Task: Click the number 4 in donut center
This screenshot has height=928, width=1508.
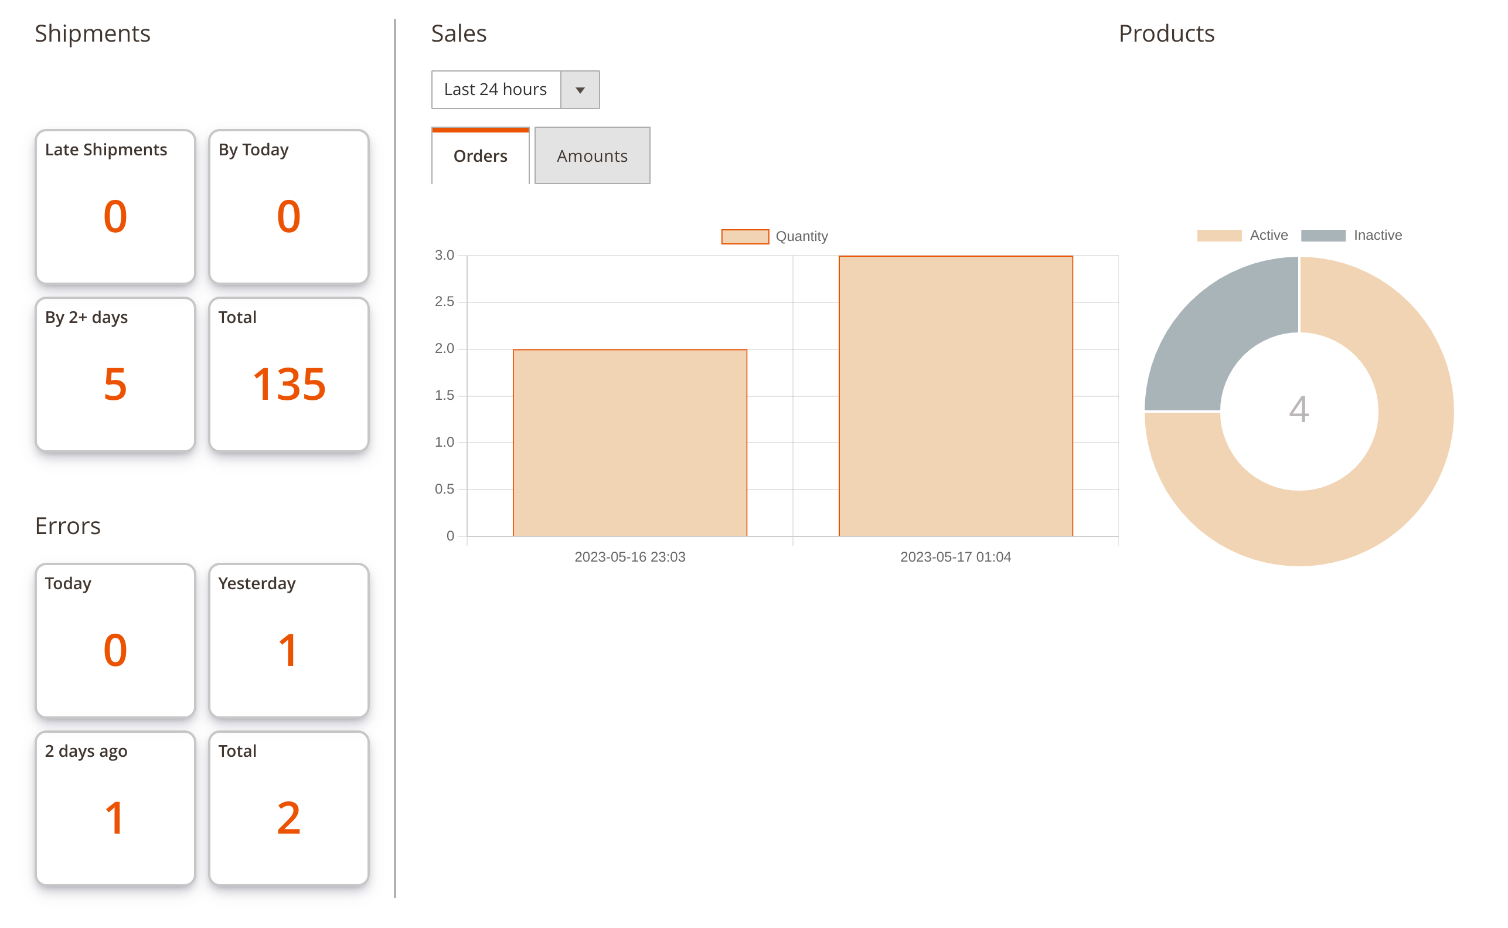Action: 1299,410
